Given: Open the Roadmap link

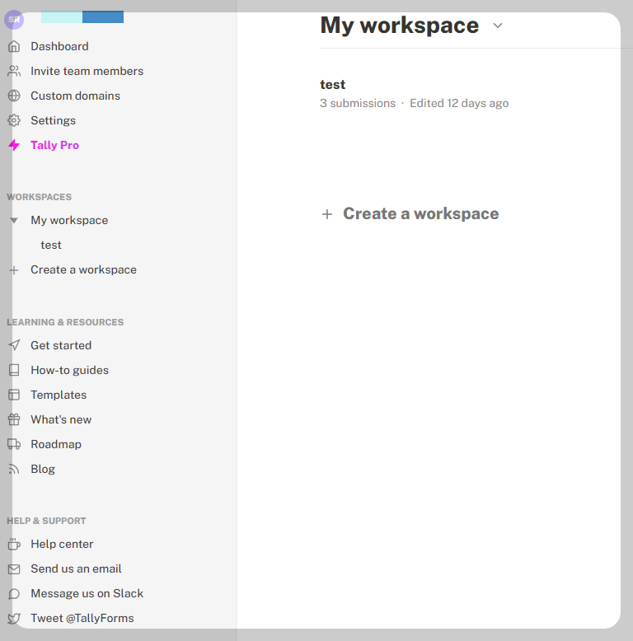Looking at the screenshot, I should click(56, 444).
